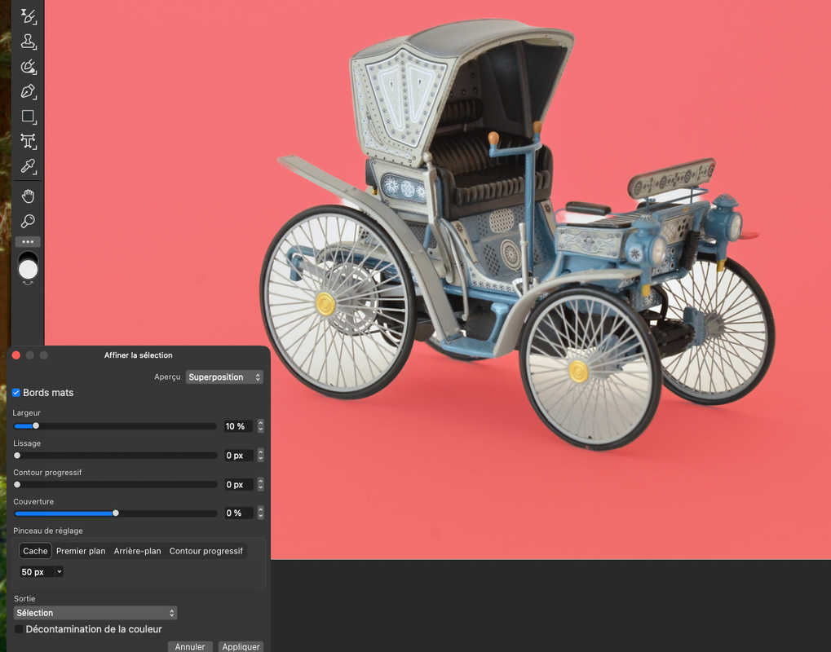The height and width of the screenshot is (652, 831).
Task: Open the brush size dropdown arrow
Action: (60, 571)
